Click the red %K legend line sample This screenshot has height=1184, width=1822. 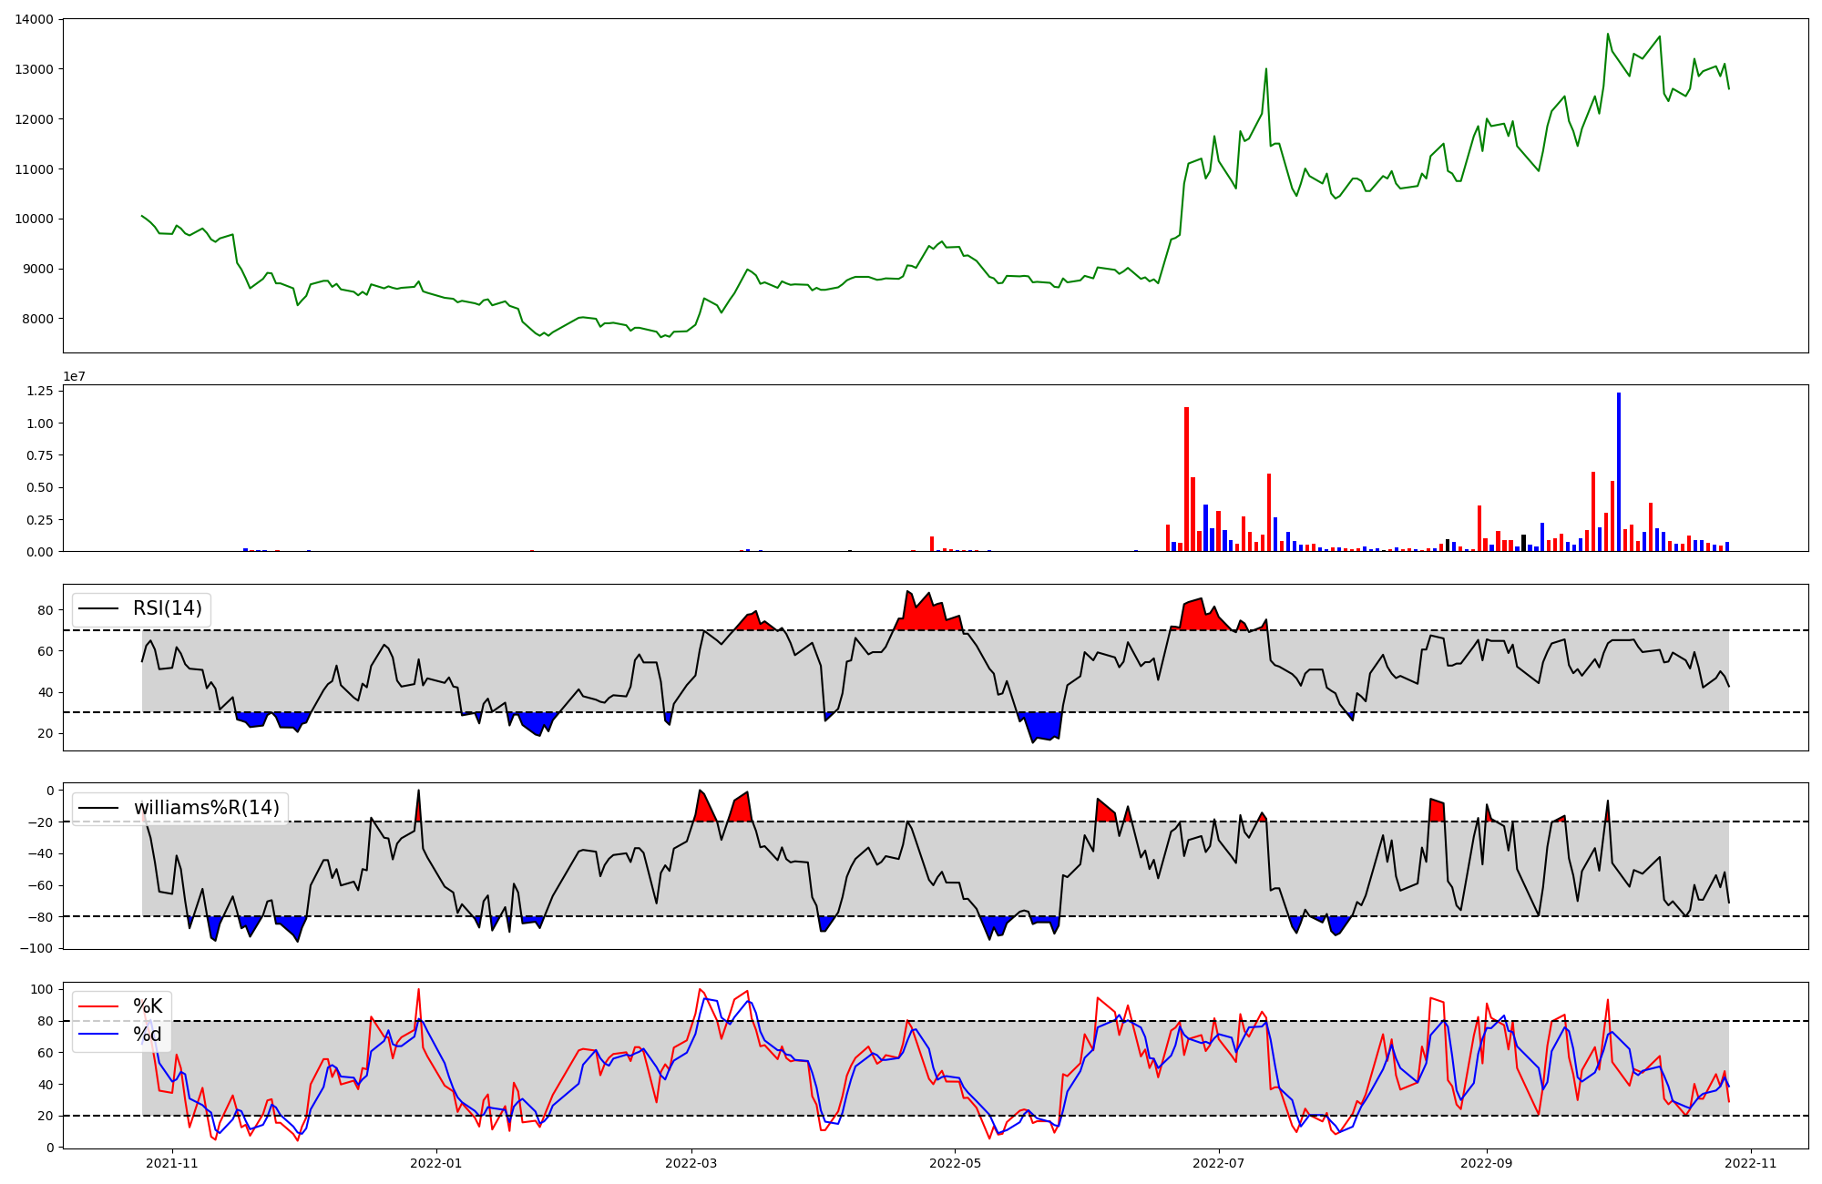point(99,1006)
